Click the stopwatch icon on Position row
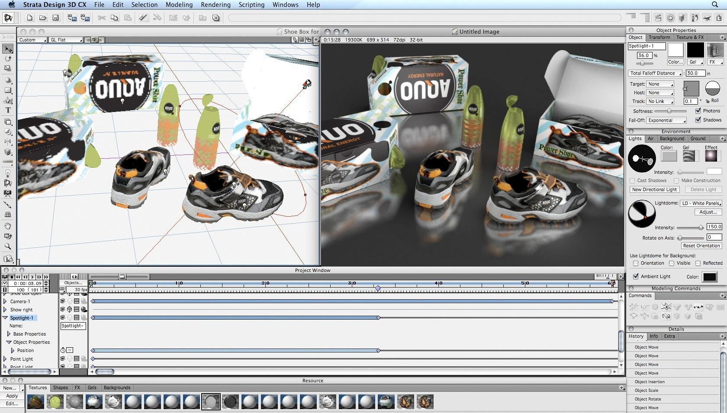This screenshot has width=727, height=413. pos(63,350)
